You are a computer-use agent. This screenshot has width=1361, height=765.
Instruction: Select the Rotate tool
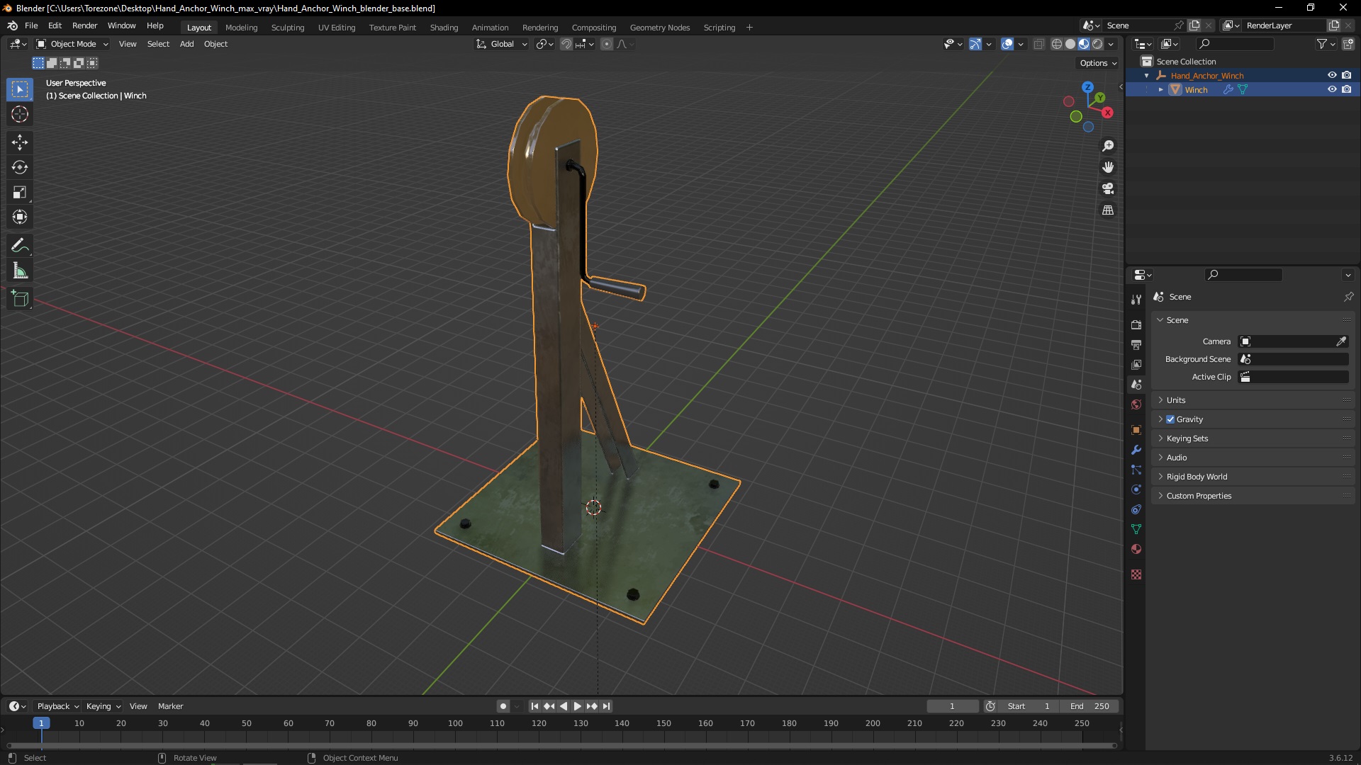[x=20, y=167]
